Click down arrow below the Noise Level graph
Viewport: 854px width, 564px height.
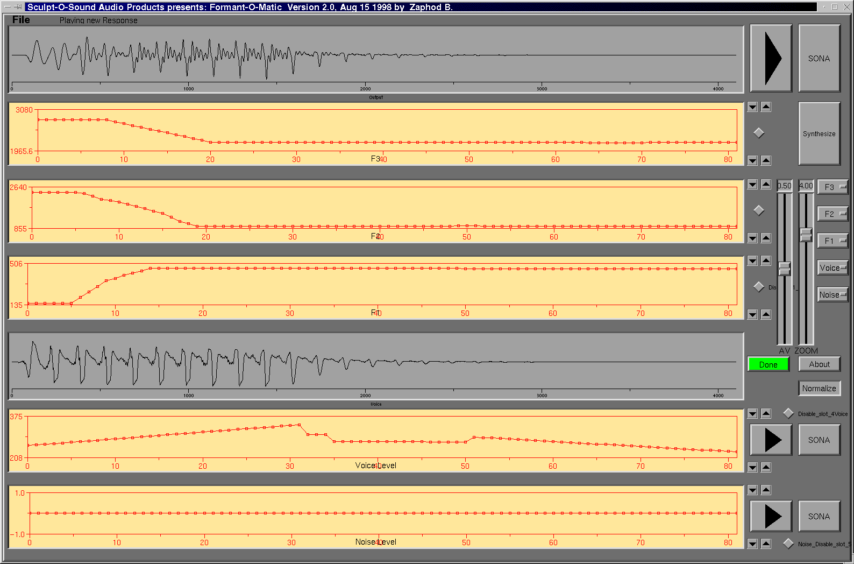752,544
